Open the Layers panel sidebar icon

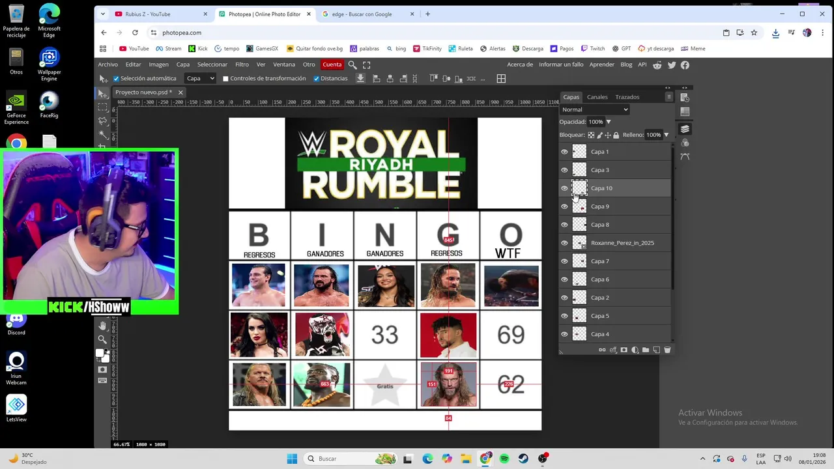685,129
